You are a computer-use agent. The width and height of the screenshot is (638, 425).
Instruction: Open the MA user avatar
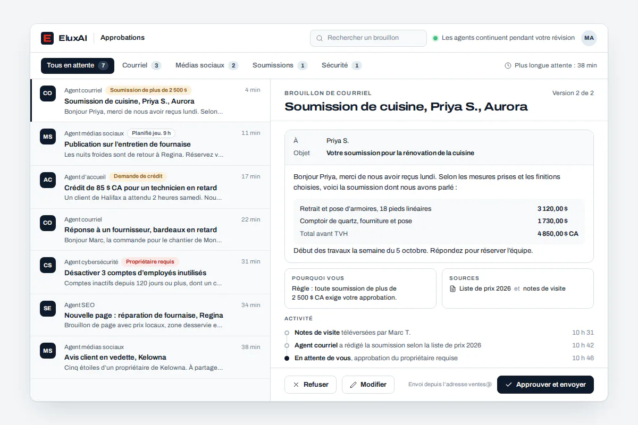589,38
